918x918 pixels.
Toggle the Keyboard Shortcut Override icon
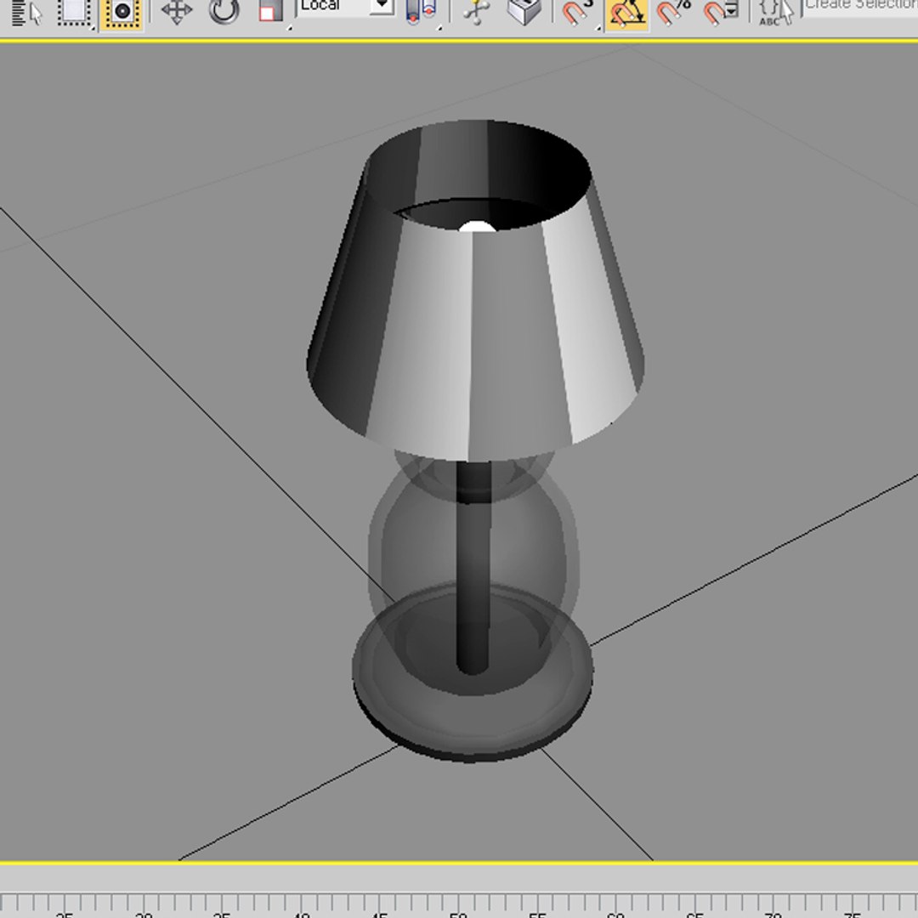524,12
